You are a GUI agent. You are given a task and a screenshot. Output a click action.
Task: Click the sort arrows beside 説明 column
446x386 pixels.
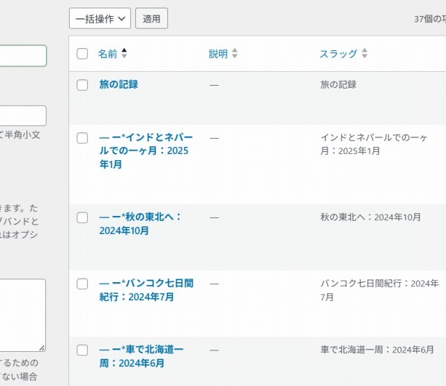[234, 54]
